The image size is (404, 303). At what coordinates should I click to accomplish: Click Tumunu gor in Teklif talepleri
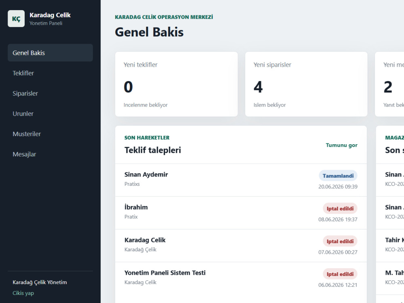click(341, 145)
